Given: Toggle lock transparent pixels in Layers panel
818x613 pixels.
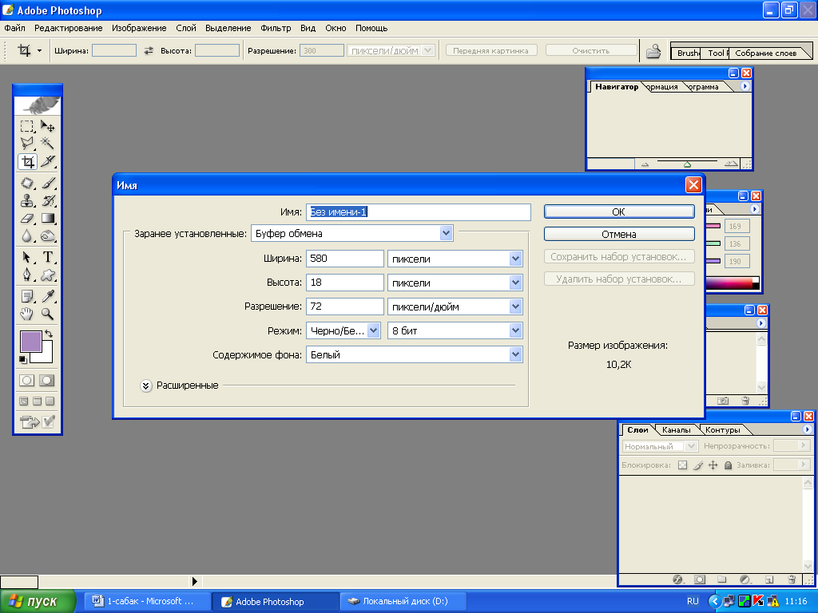Looking at the screenshot, I should coord(682,465).
